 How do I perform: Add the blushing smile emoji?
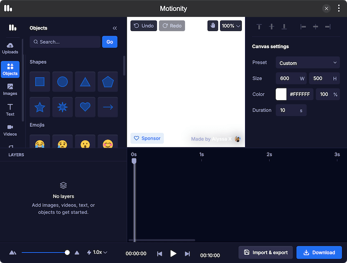pyautogui.click(x=108, y=141)
